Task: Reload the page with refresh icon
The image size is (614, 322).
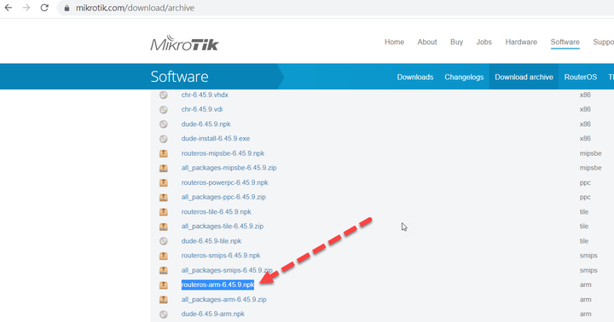Action: pos(44,8)
